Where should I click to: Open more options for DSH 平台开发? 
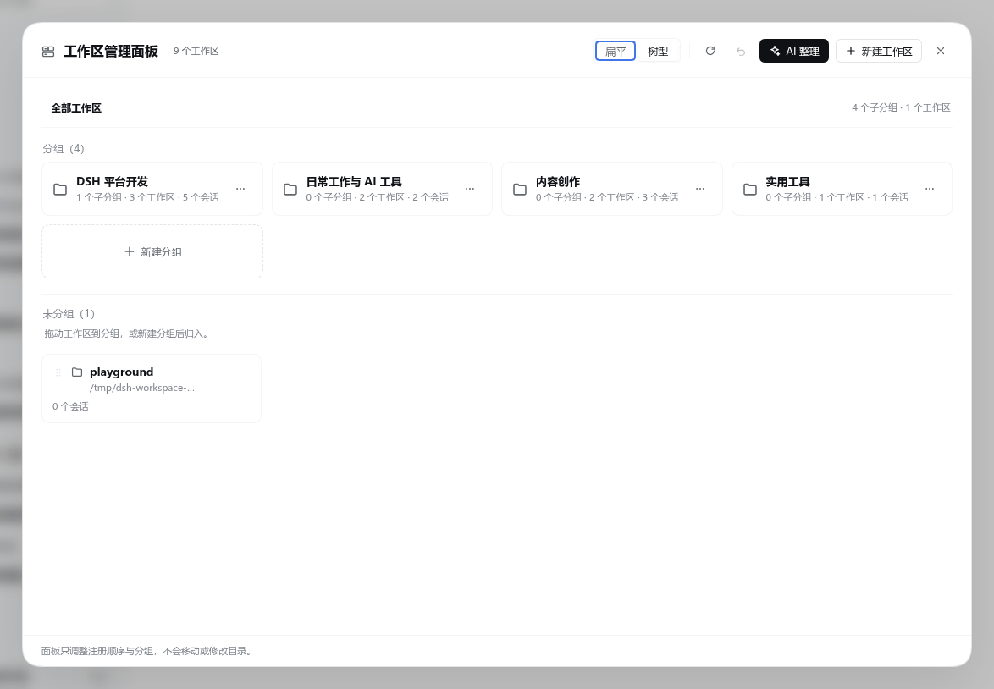point(240,189)
